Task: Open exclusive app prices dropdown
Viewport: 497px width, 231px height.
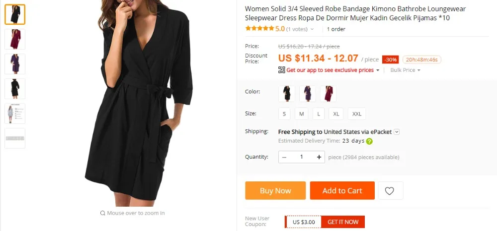Action: tap(378, 70)
